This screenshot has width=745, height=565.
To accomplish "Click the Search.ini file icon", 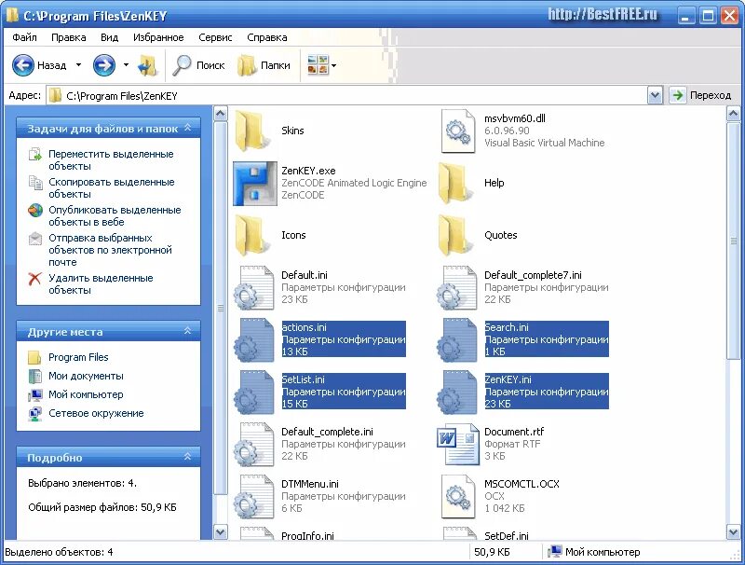I will pyautogui.click(x=457, y=340).
